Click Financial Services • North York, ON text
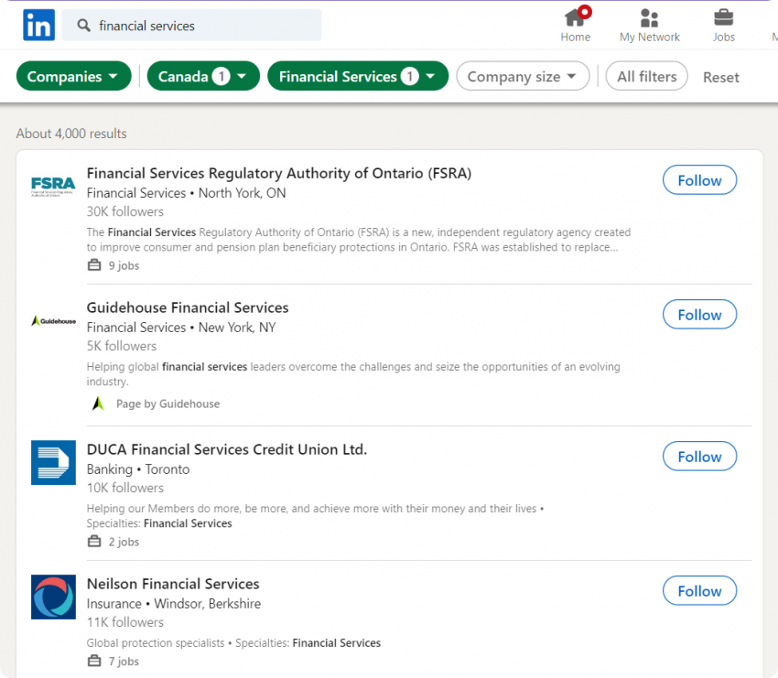 (186, 193)
